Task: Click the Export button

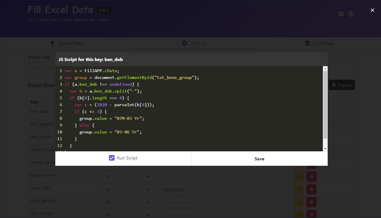Action: [342, 85]
